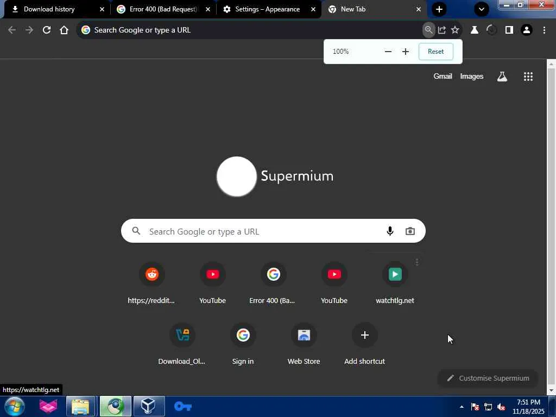Click the page scrollbar down arrow
Image resolution: width=556 pixels, height=417 pixels.
pos(551,391)
